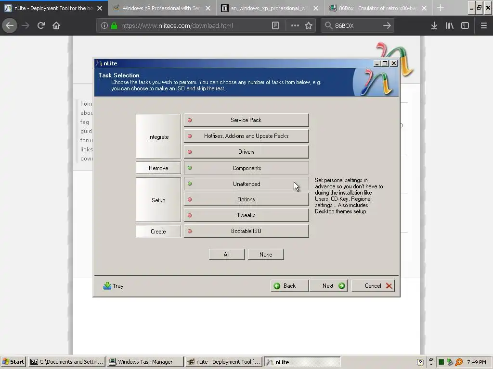The height and width of the screenshot is (369, 493).
Task: Toggle the Tweaks setup task
Action: click(x=246, y=215)
